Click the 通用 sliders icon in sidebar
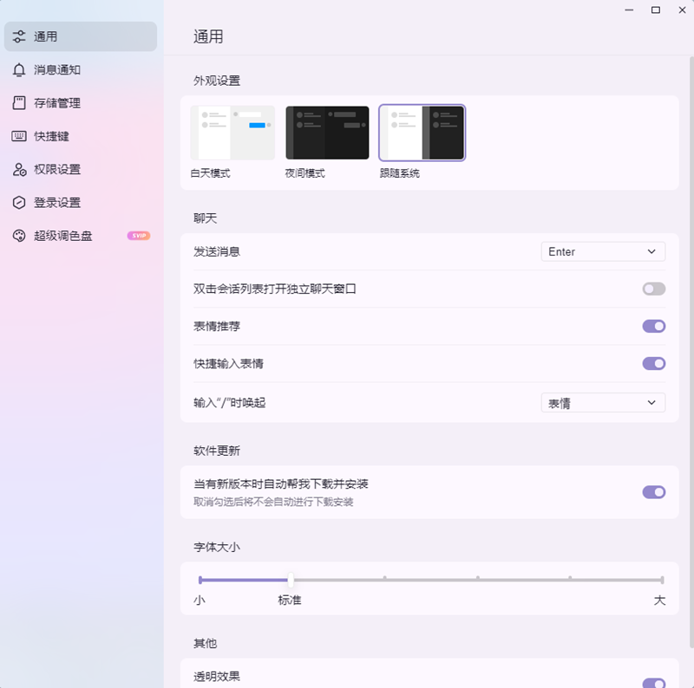This screenshot has width=694, height=688. (19, 36)
